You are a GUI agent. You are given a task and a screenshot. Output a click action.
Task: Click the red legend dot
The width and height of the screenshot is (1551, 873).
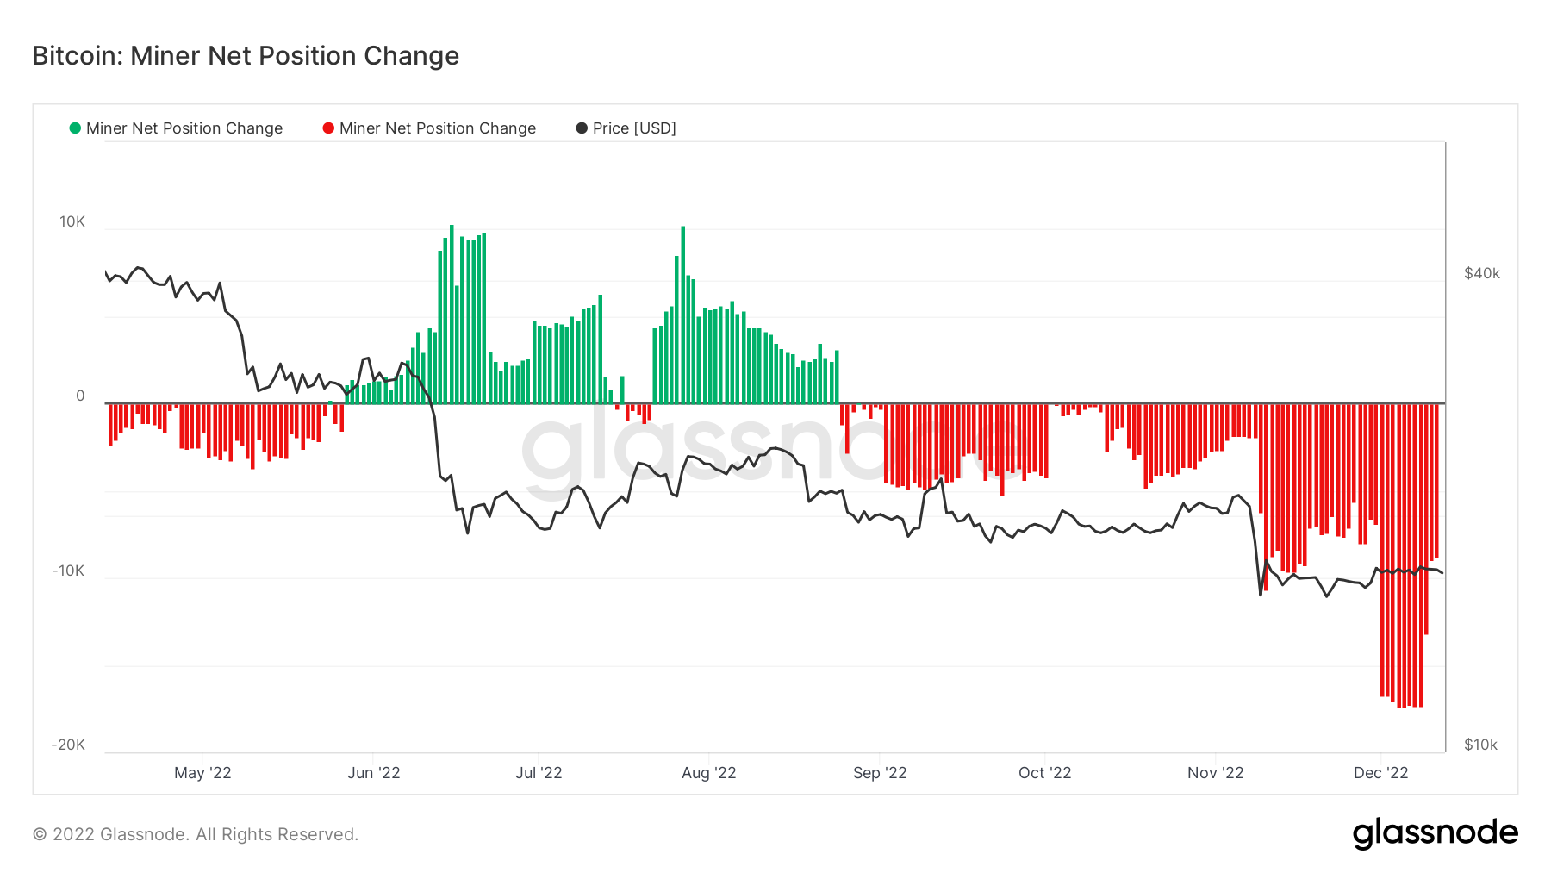328,128
